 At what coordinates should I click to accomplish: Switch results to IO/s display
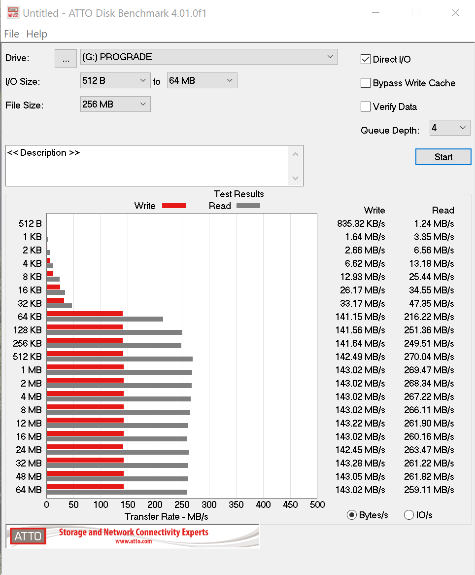click(x=408, y=515)
